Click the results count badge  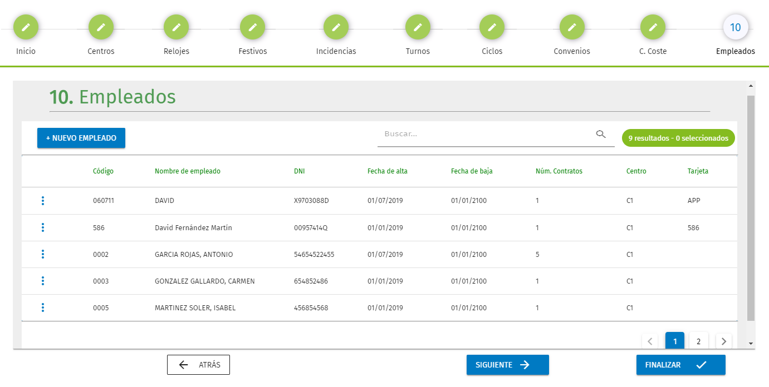click(678, 138)
